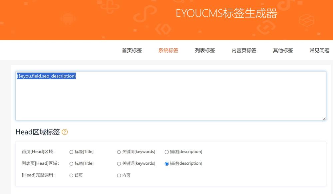Image resolution: width=333 pixels, height=194 pixels.
Task: Click the [Head]完整调用 row label
Action: click(38, 175)
